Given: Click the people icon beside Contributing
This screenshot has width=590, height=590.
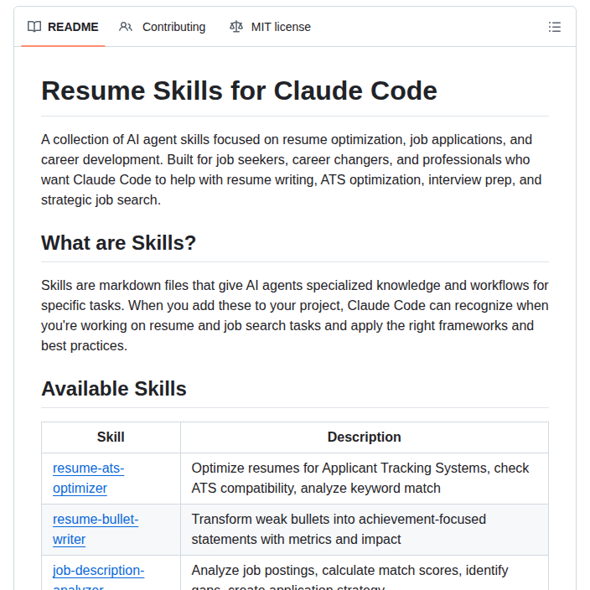Looking at the screenshot, I should (x=126, y=27).
